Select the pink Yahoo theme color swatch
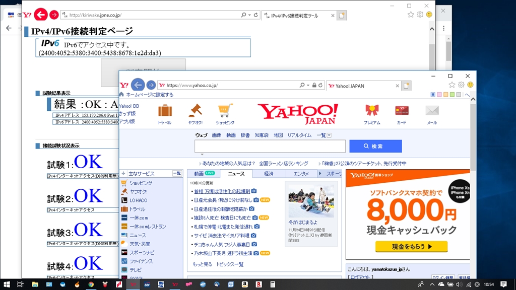The height and width of the screenshot is (290, 516). (x=439, y=95)
